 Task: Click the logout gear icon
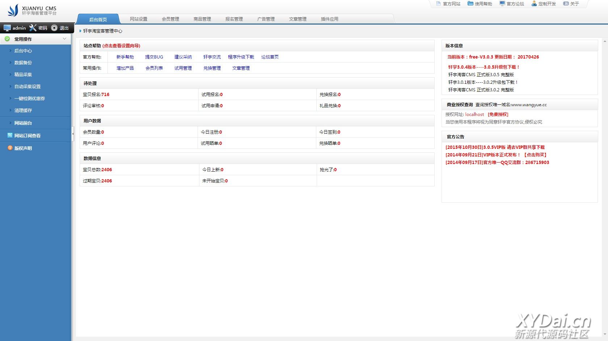(54, 28)
